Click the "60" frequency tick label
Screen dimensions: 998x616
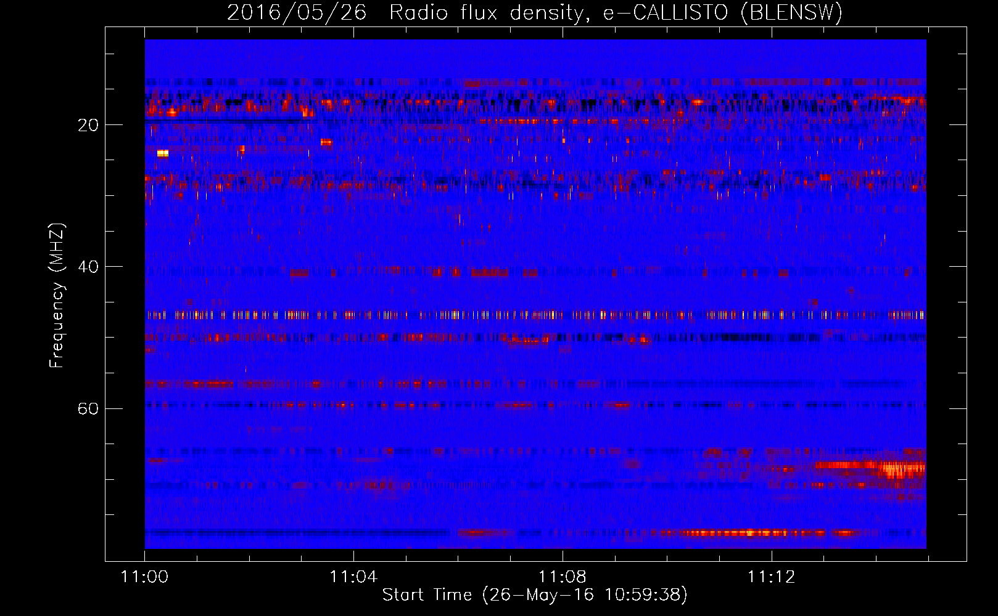click(88, 408)
